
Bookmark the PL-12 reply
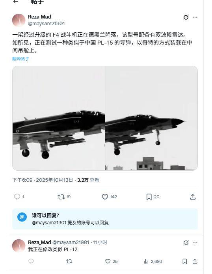pos(184,261)
